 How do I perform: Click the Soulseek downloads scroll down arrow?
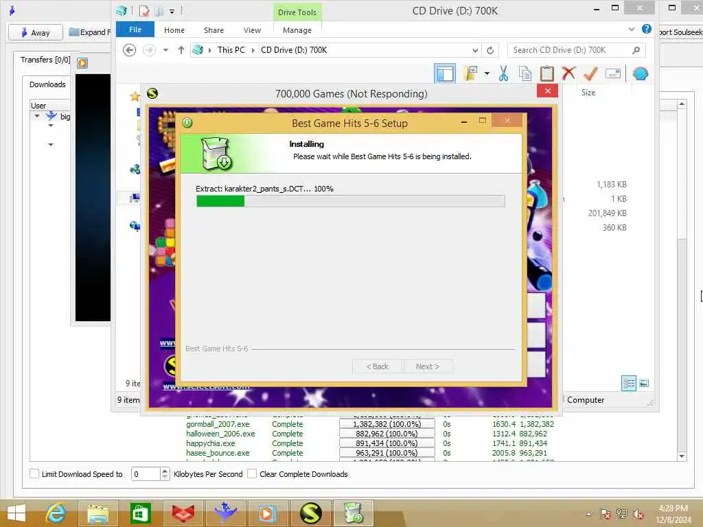tap(682, 456)
